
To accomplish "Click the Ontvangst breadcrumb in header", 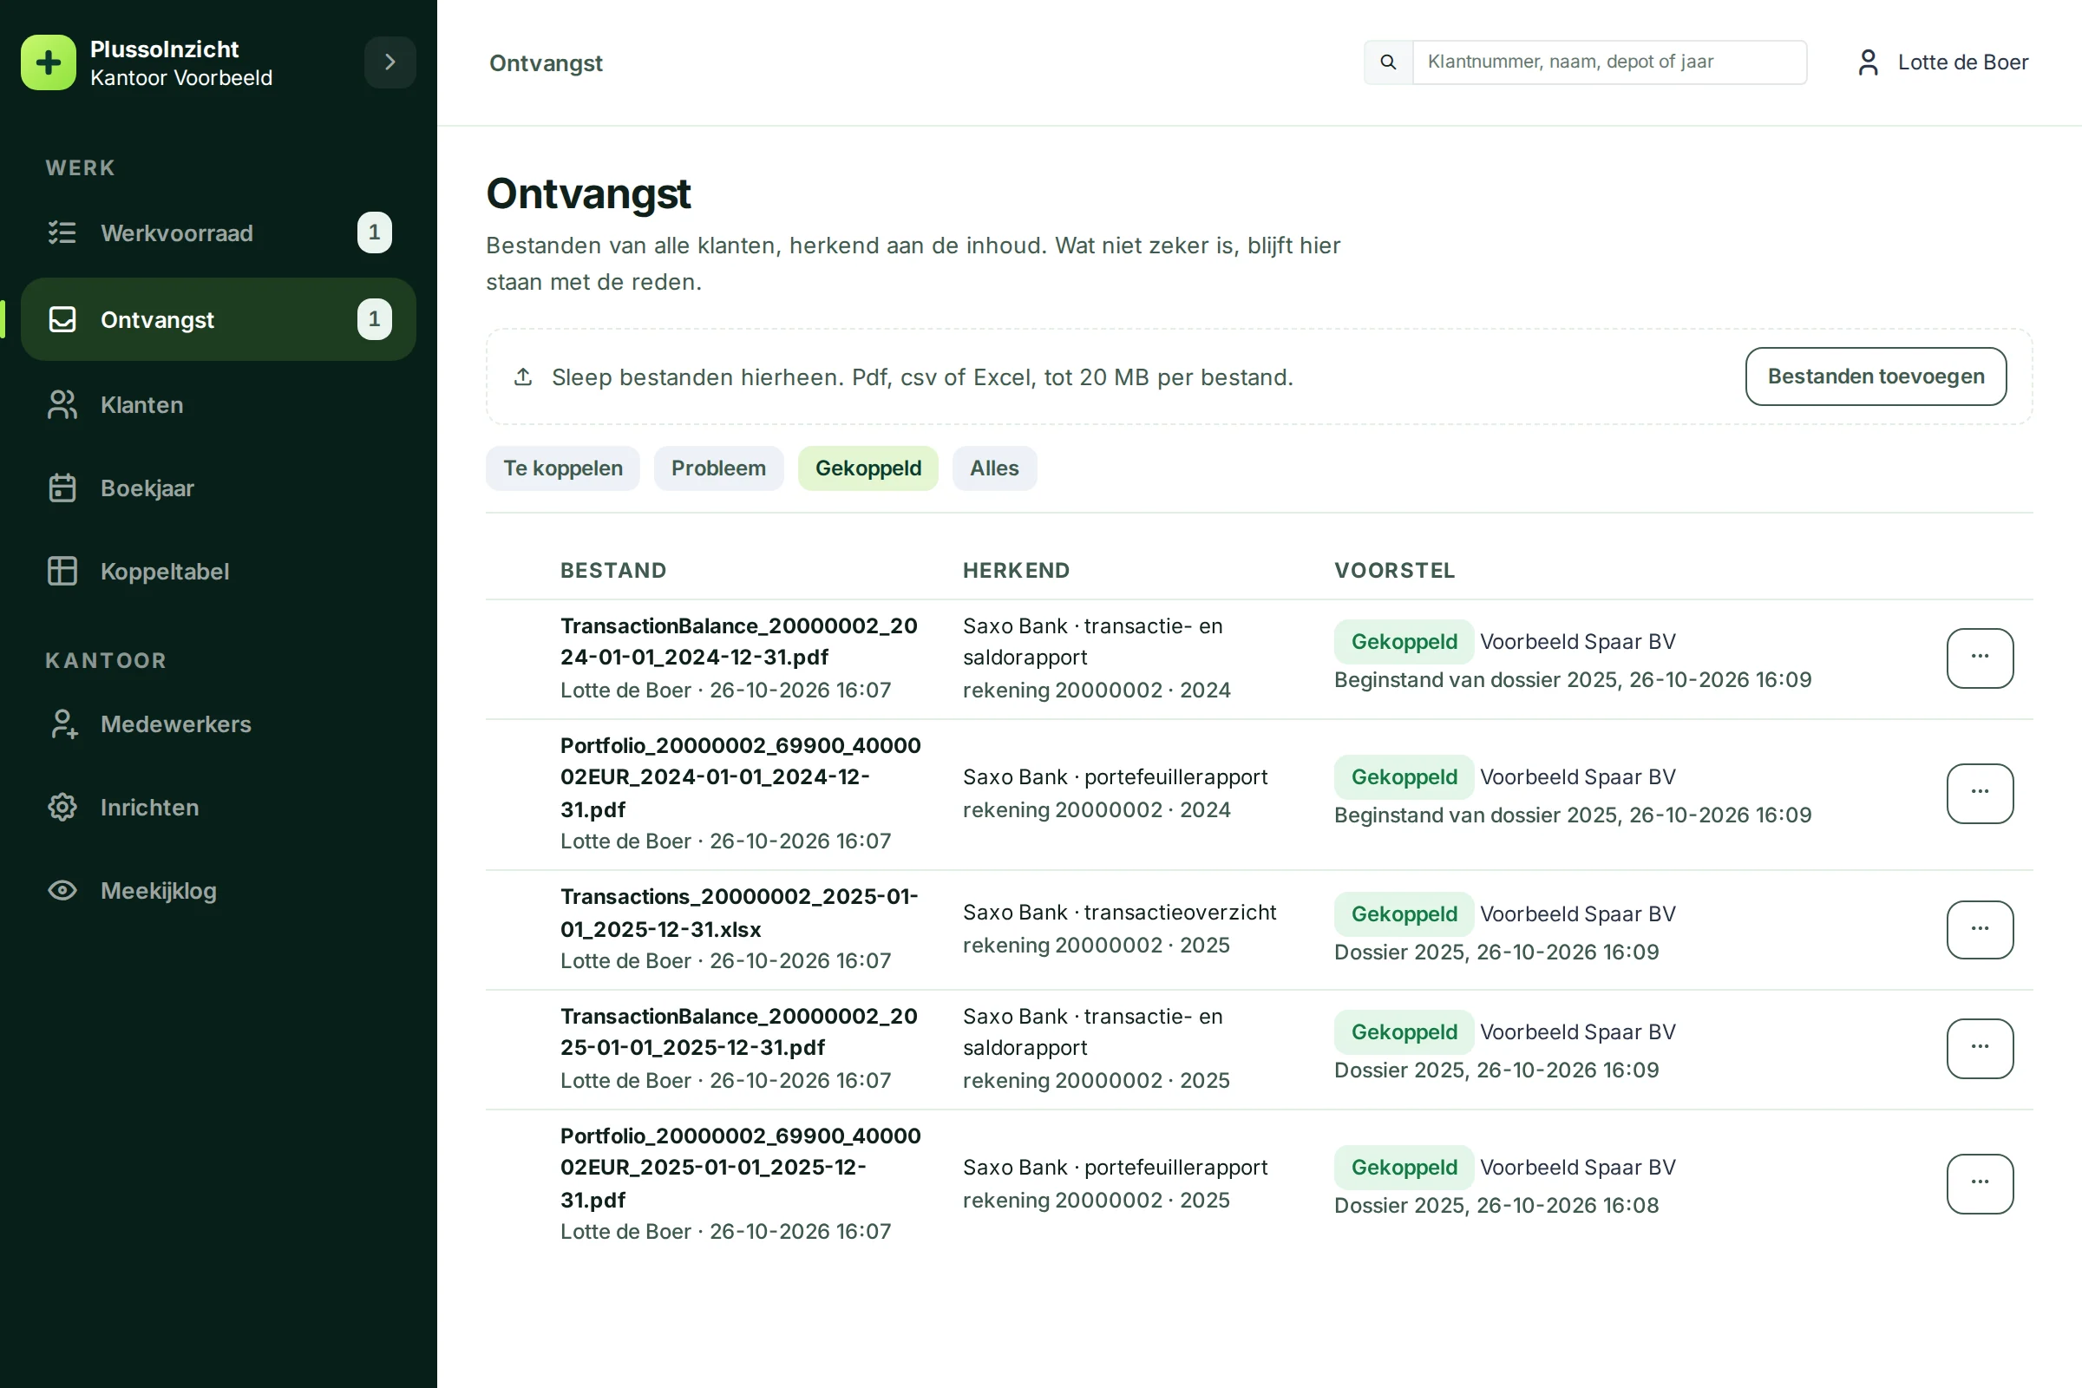I will click(x=546, y=62).
